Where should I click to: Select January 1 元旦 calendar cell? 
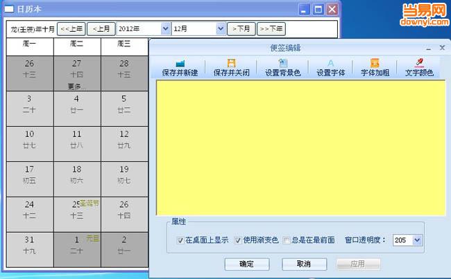tap(78, 250)
